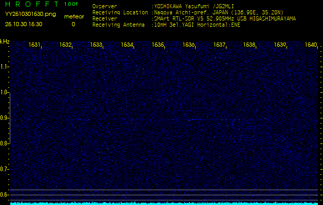Select the 1538 time marker
Screen dimensions: 323x205
(x=250, y=45)
